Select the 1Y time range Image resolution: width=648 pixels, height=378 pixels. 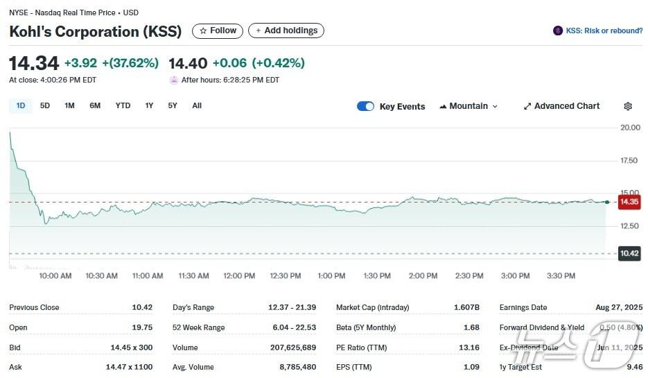tap(149, 105)
